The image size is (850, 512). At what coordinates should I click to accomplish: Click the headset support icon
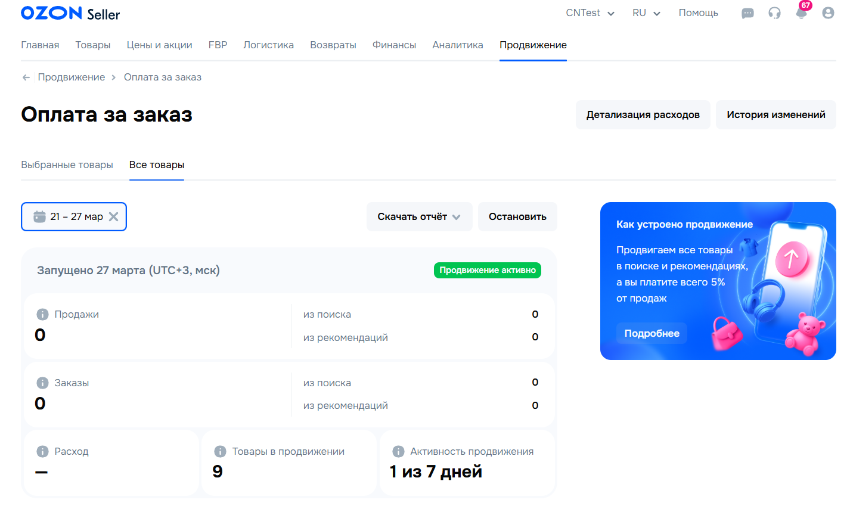tap(774, 13)
